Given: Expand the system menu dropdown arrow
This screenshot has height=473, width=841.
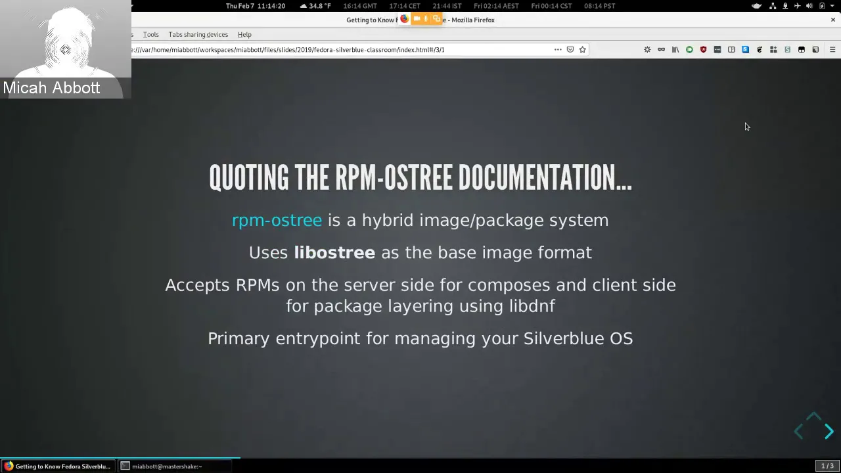Looking at the screenshot, I should pos(833,6).
